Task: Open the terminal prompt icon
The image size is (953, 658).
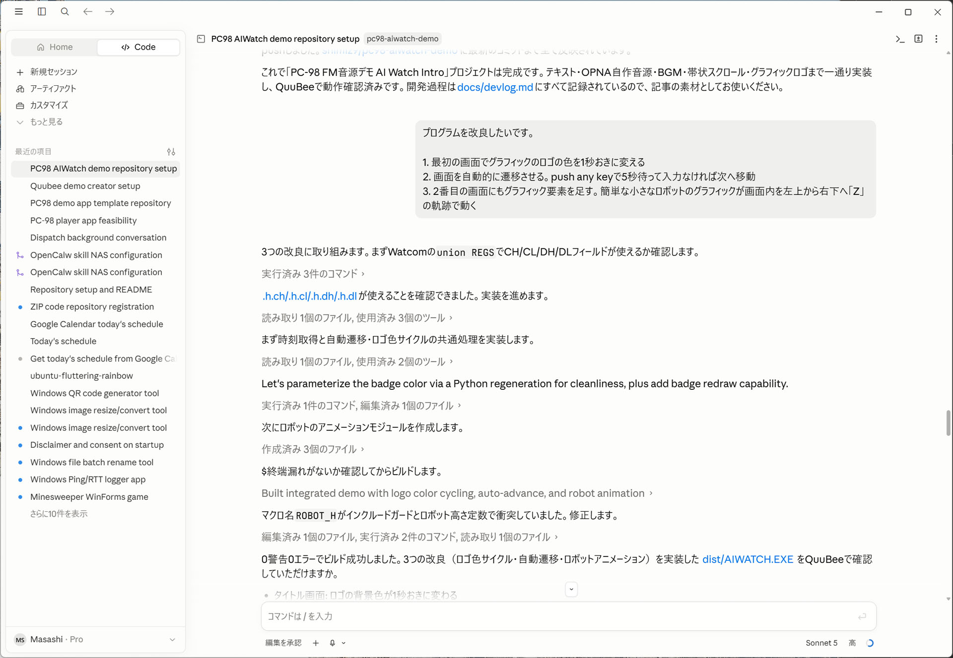Action: coord(900,39)
